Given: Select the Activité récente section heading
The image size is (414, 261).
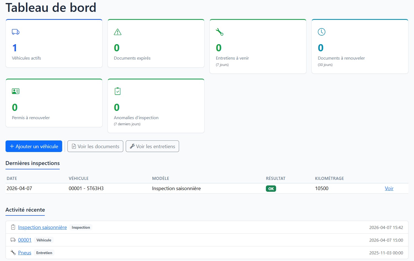Looking at the screenshot, I should coord(25,210).
